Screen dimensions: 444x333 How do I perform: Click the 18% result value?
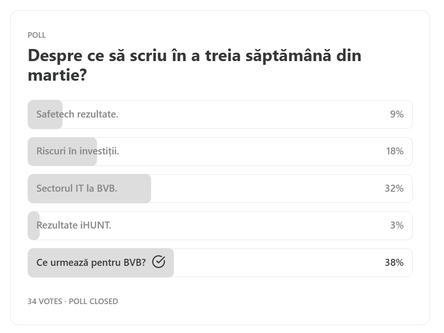[395, 151]
